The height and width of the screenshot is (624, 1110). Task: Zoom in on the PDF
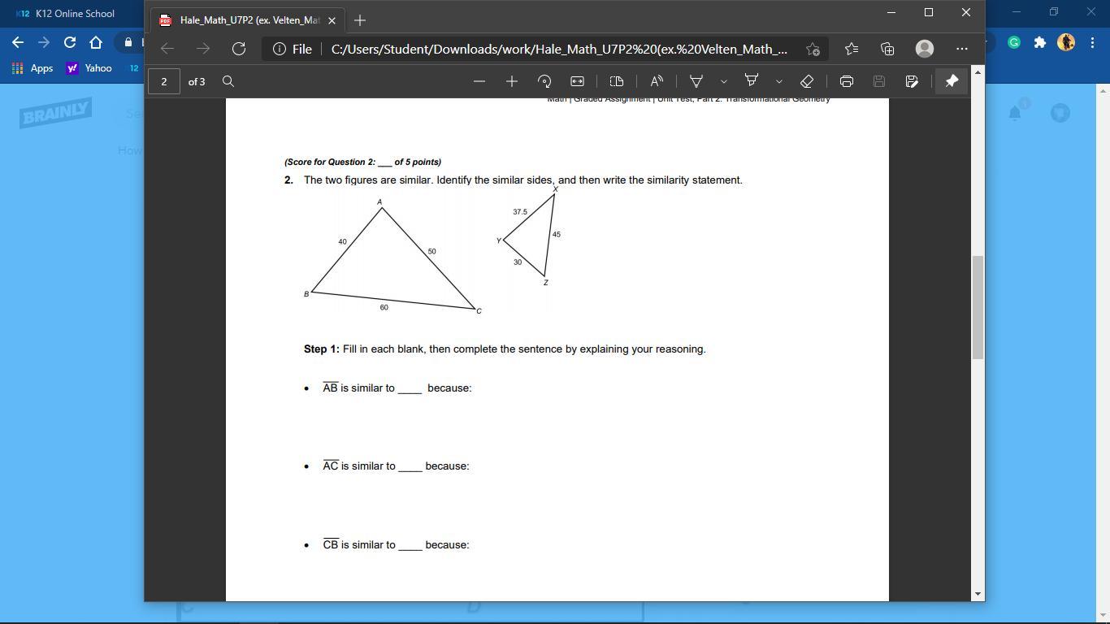(512, 81)
